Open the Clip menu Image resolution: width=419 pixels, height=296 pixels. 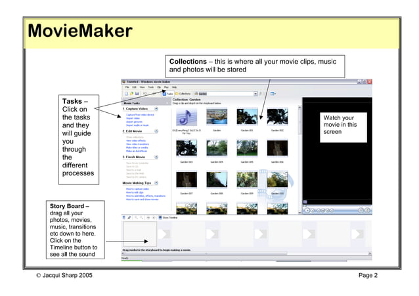coord(159,87)
